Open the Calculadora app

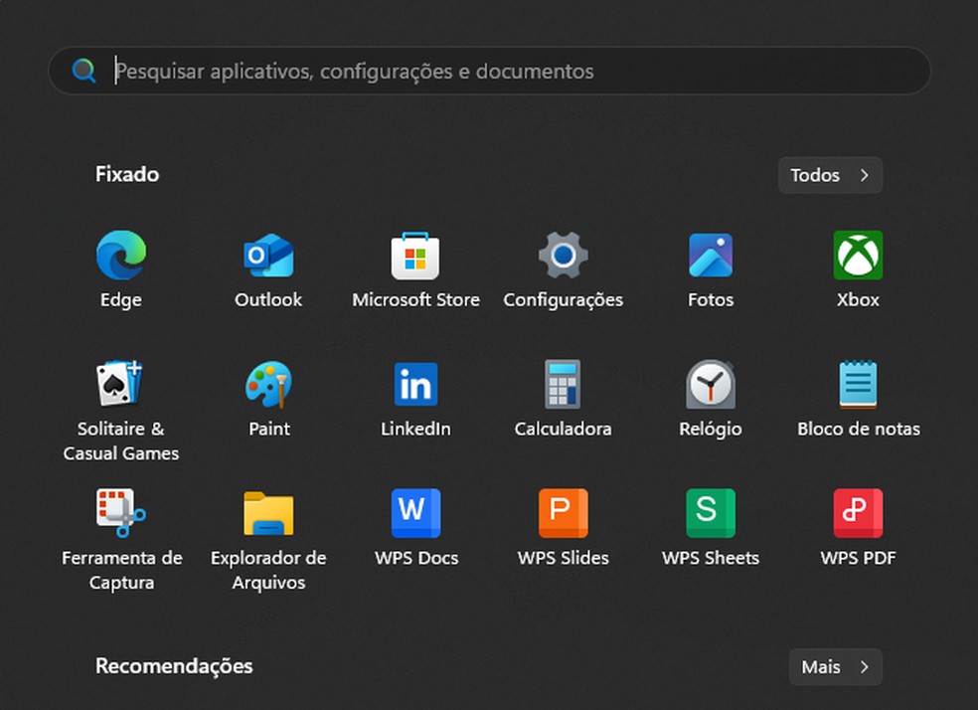pos(563,385)
